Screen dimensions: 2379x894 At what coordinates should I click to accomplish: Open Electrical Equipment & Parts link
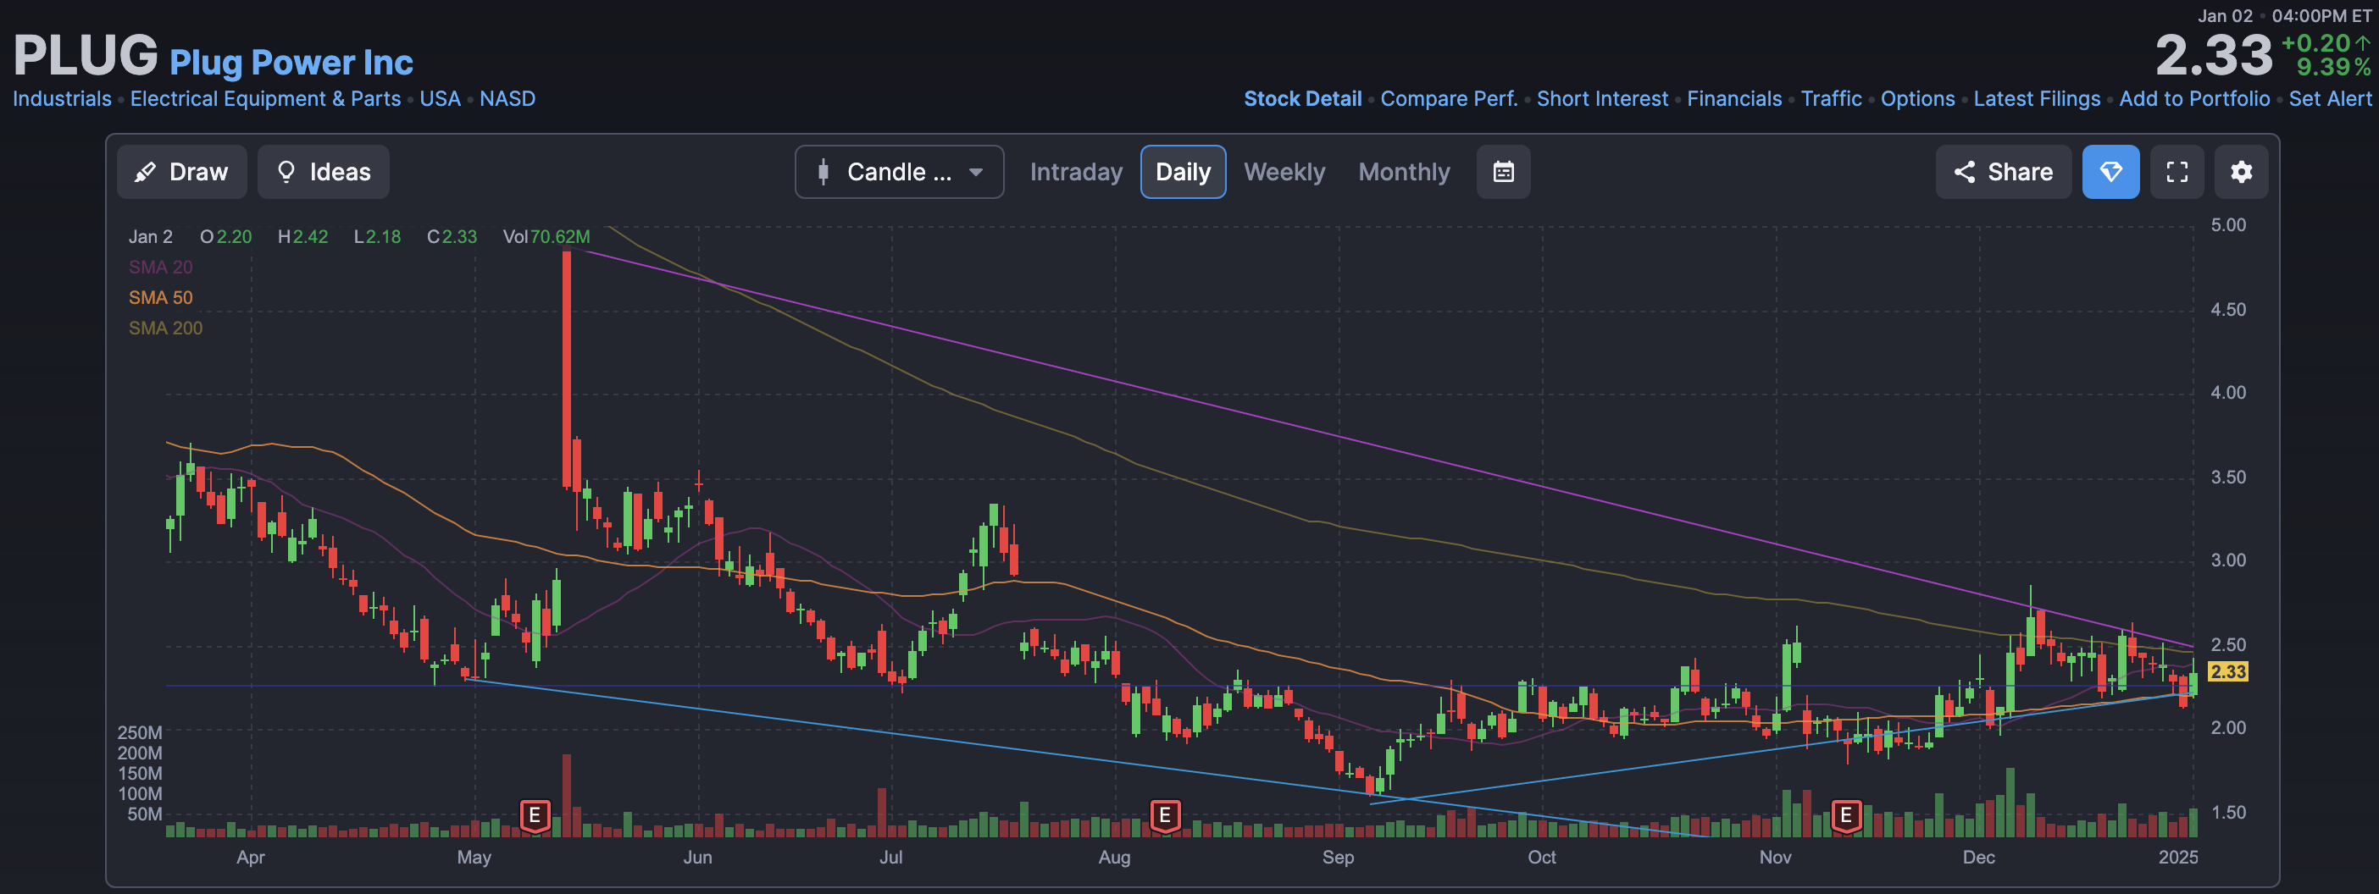(265, 99)
